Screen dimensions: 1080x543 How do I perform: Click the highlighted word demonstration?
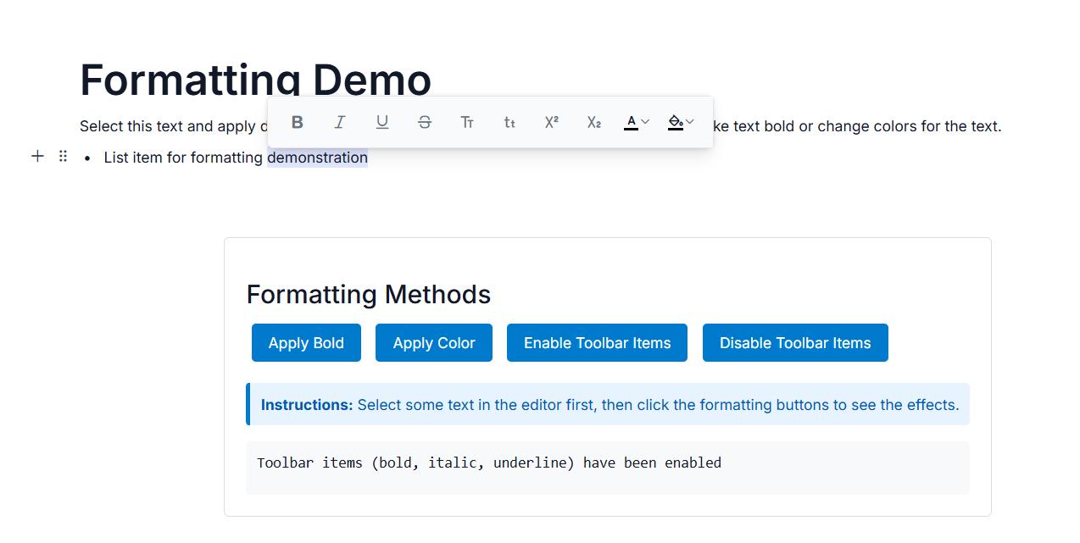[317, 157]
